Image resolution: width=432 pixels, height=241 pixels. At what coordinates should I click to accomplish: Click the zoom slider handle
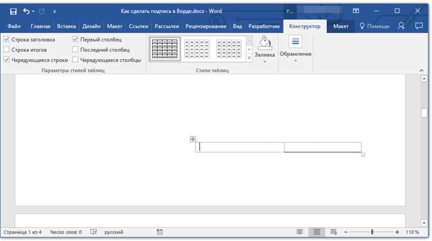(x=372, y=232)
